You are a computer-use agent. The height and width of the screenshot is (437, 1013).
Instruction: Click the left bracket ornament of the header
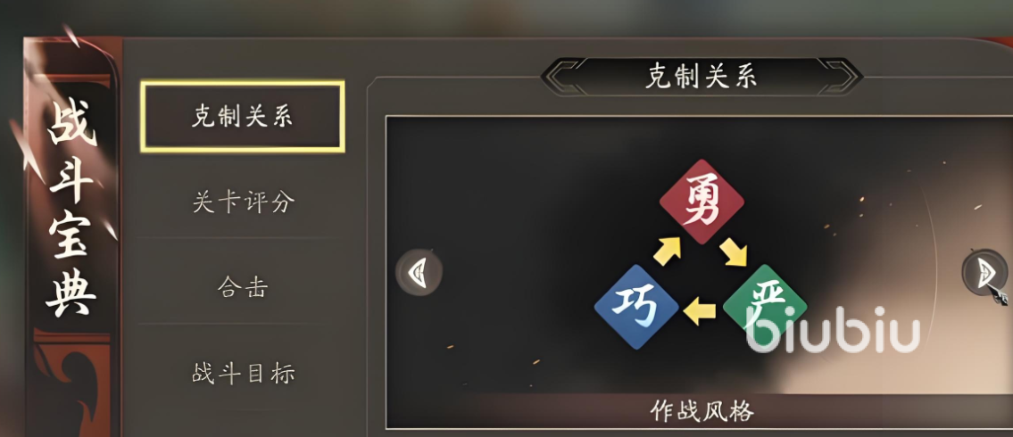click(563, 76)
